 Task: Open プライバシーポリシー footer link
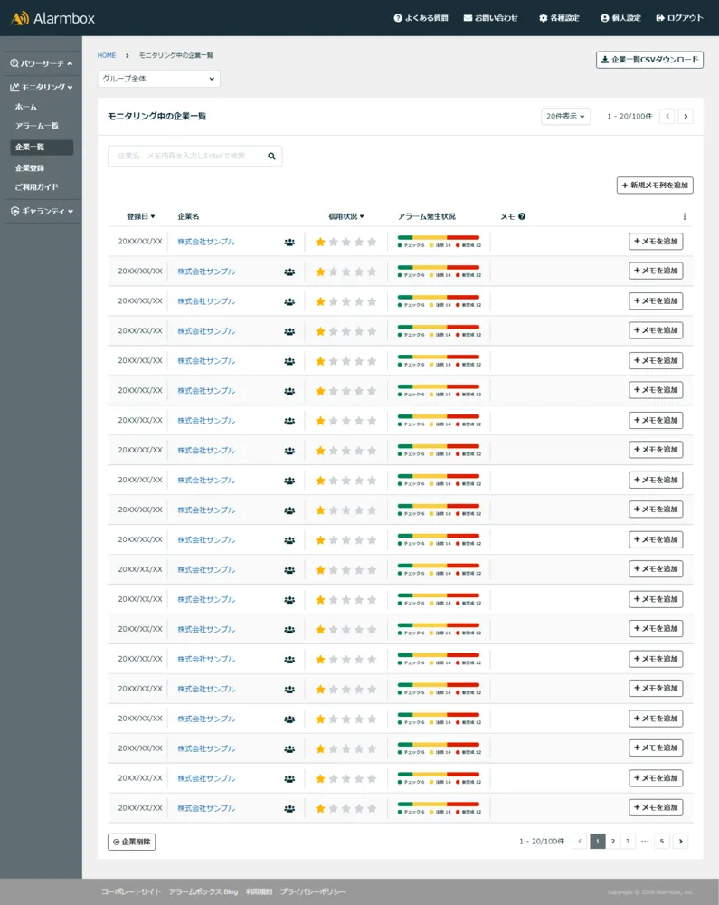[x=313, y=891]
